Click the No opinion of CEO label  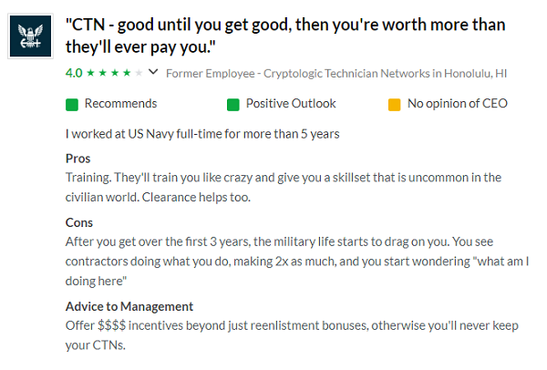(457, 104)
